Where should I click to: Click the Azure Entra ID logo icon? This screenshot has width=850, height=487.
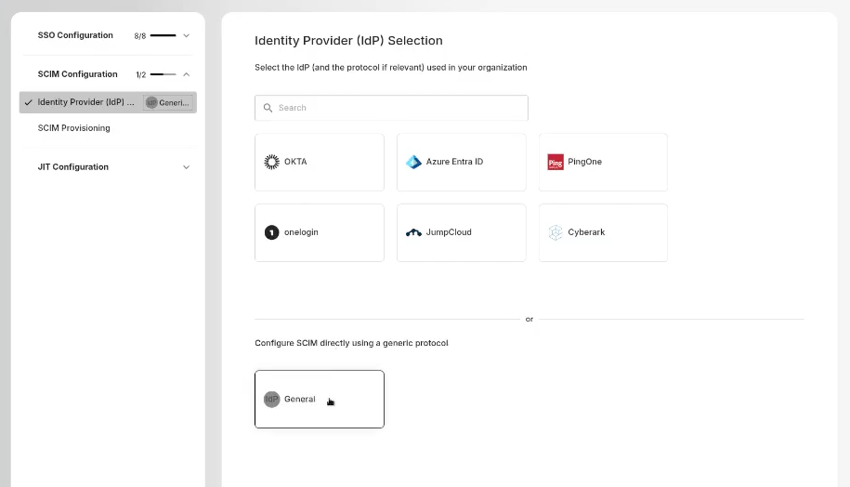pos(413,162)
